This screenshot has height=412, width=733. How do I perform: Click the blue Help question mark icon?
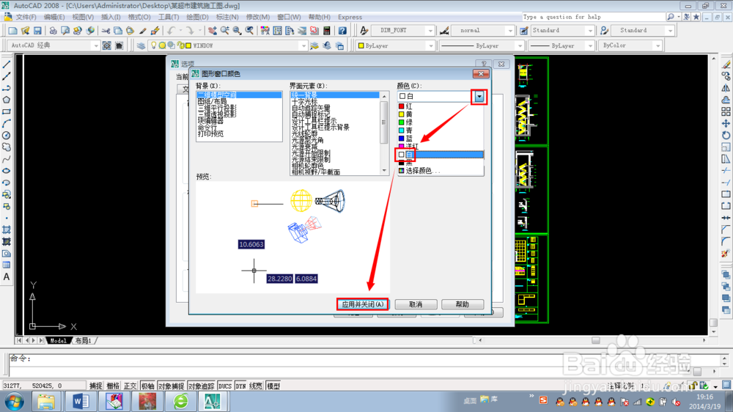(342, 30)
